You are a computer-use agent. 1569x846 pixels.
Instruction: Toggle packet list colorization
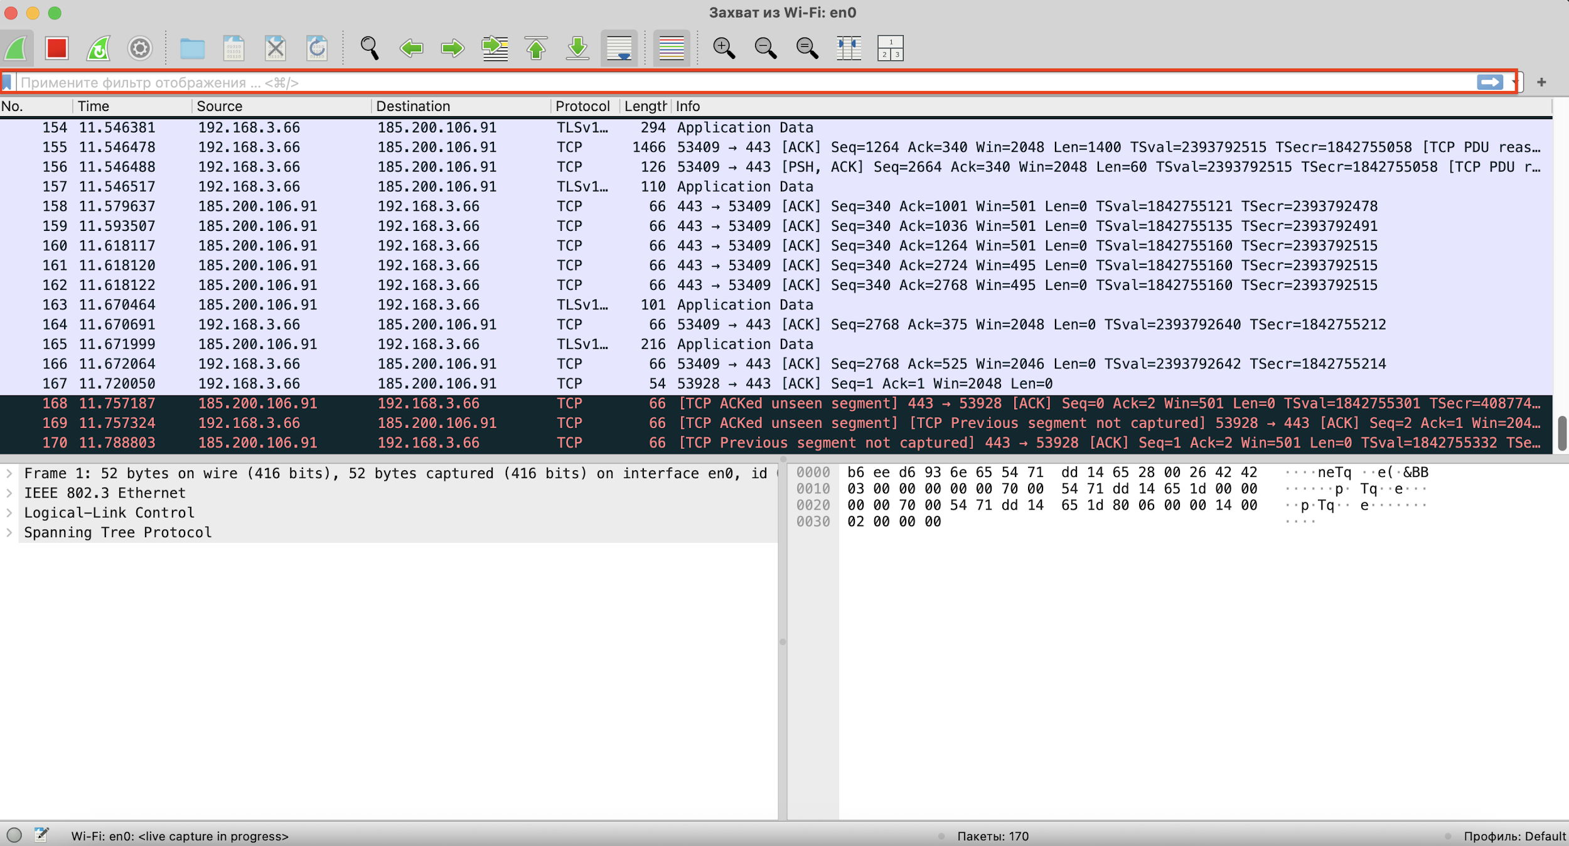tap(671, 48)
